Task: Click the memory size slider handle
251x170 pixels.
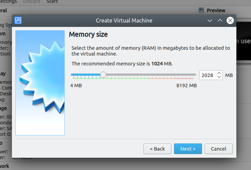Action: click(x=103, y=75)
